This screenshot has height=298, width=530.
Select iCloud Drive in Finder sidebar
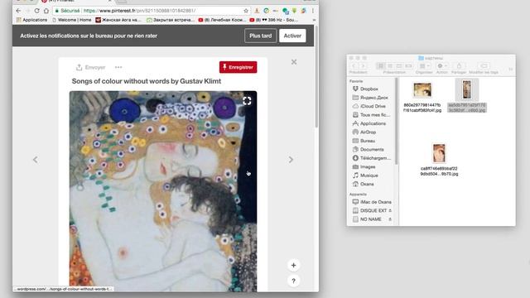(369, 106)
